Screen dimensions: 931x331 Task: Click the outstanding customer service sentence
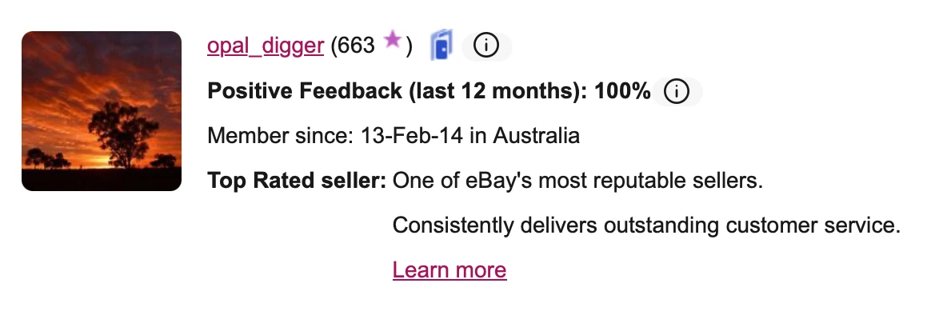click(x=646, y=225)
